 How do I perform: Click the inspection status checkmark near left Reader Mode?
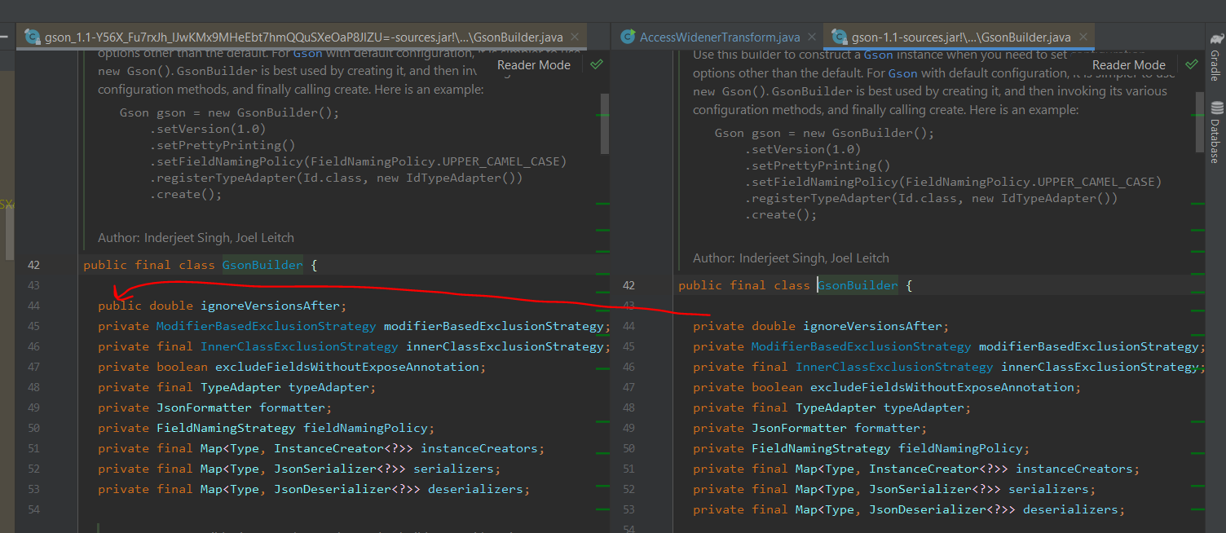pyautogui.click(x=596, y=64)
